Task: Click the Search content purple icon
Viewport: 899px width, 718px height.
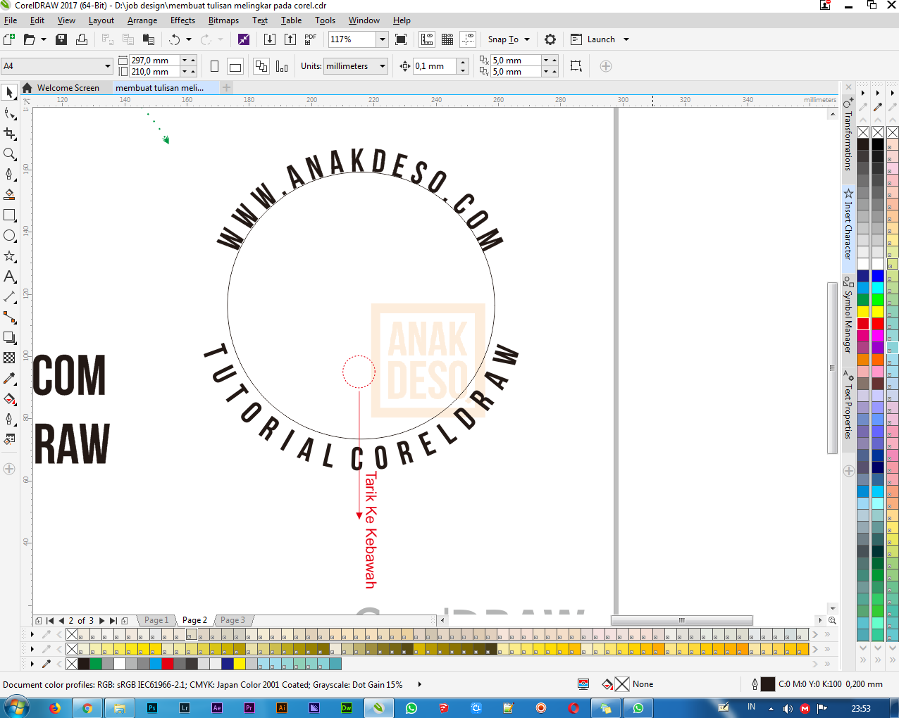Action: pos(244,39)
